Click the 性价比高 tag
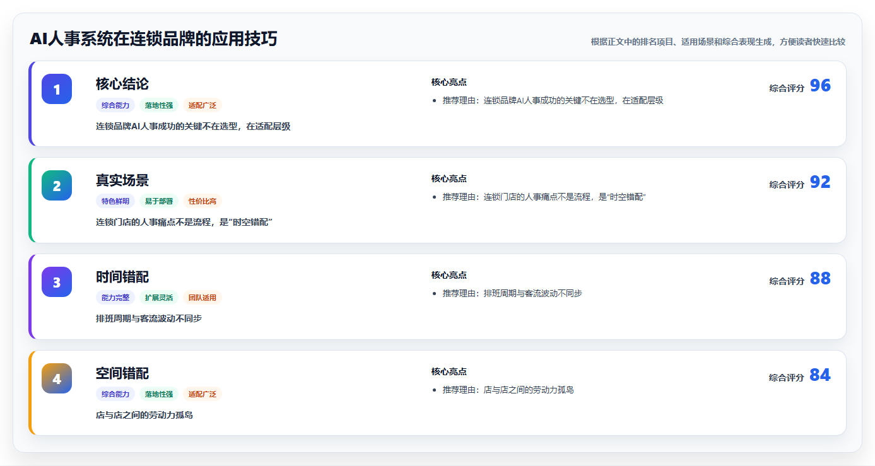The image size is (875, 466). [x=203, y=201]
